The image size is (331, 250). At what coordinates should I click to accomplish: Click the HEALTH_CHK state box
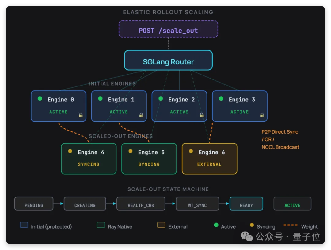point(141,204)
